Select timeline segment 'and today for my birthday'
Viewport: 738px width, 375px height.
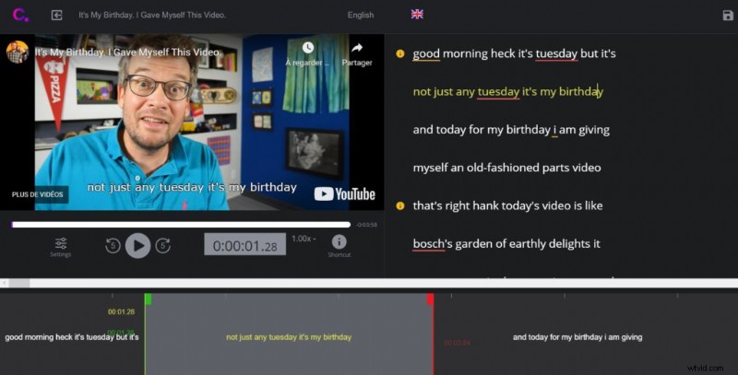point(577,337)
